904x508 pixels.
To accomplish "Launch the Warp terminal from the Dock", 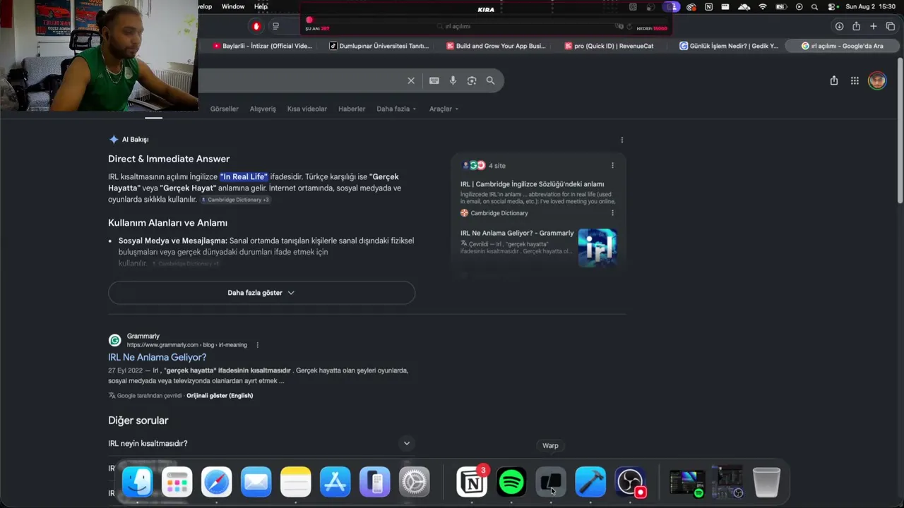I will pos(551,483).
